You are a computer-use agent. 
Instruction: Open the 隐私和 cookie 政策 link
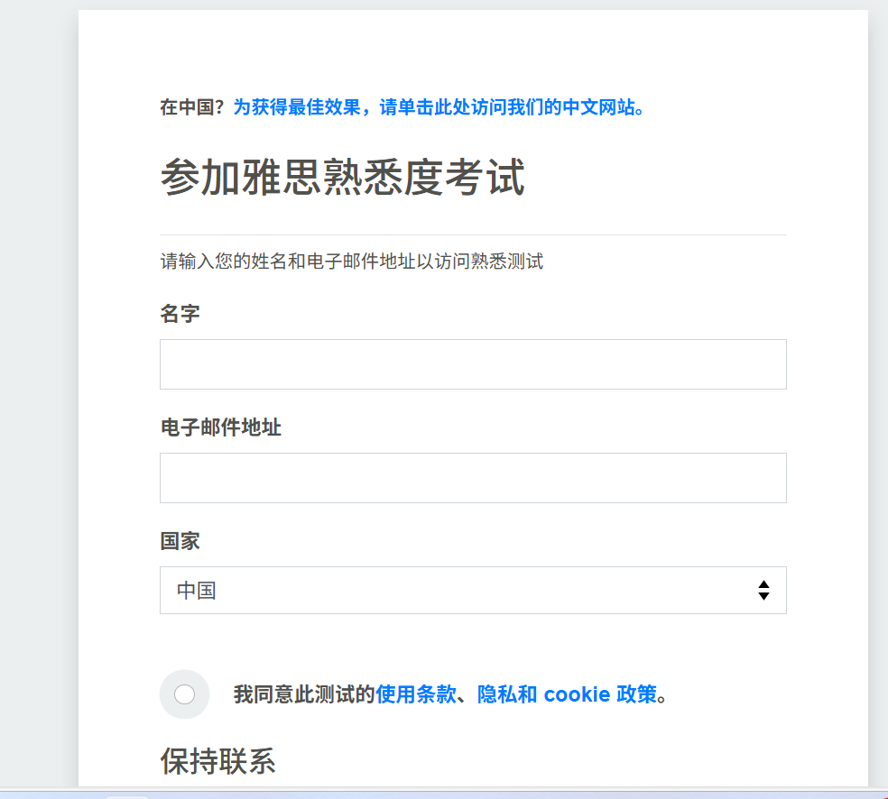pyautogui.click(x=567, y=694)
